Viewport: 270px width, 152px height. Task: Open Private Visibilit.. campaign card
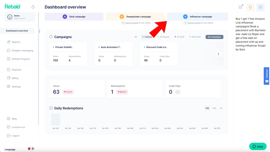68,54
